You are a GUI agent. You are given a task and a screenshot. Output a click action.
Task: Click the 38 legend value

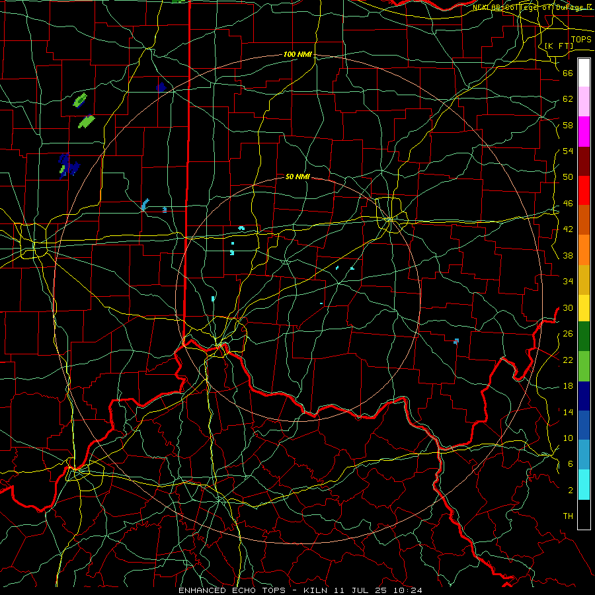click(x=568, y=255)
